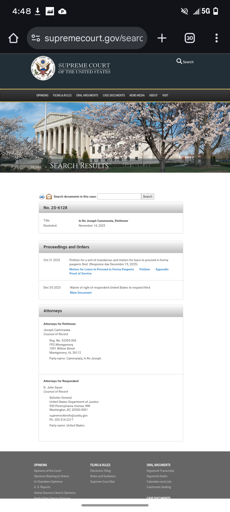Tap the Android gesture navigation bar
The width and height of the screenshot is (230, 512).
click(115, 505)
